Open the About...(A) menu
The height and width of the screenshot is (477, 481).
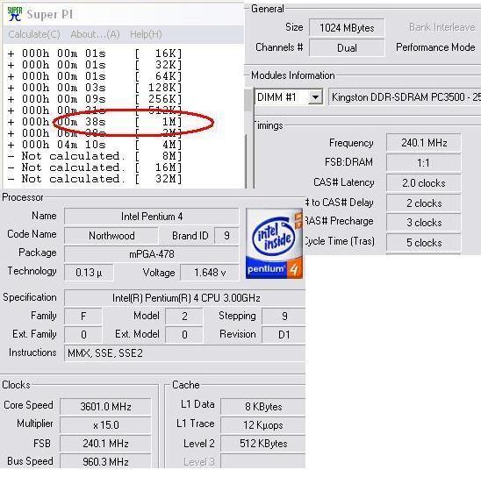click(95, 34)
